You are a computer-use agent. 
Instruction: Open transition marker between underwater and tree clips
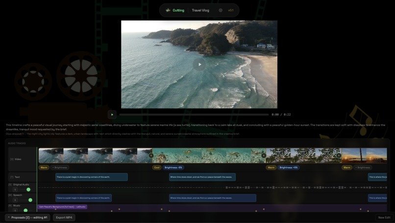[x=264, y=155]
